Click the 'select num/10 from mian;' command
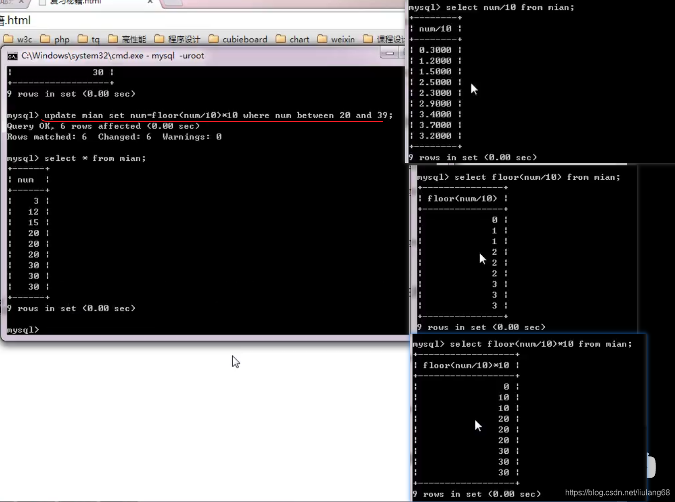Screen dimensions: 675x502 coord(510,7)
